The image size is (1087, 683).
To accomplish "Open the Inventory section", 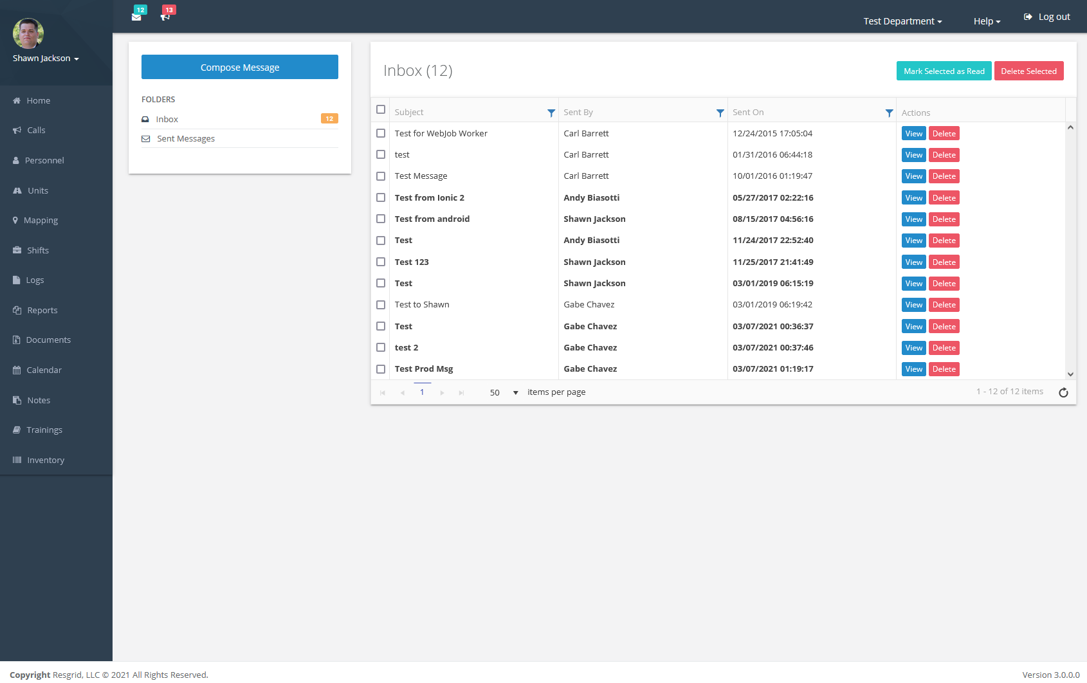I will point(46,460).
